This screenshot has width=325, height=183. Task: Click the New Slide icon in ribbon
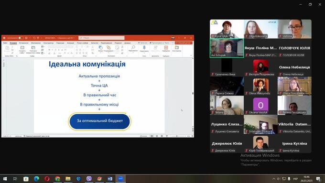point(22,48)
